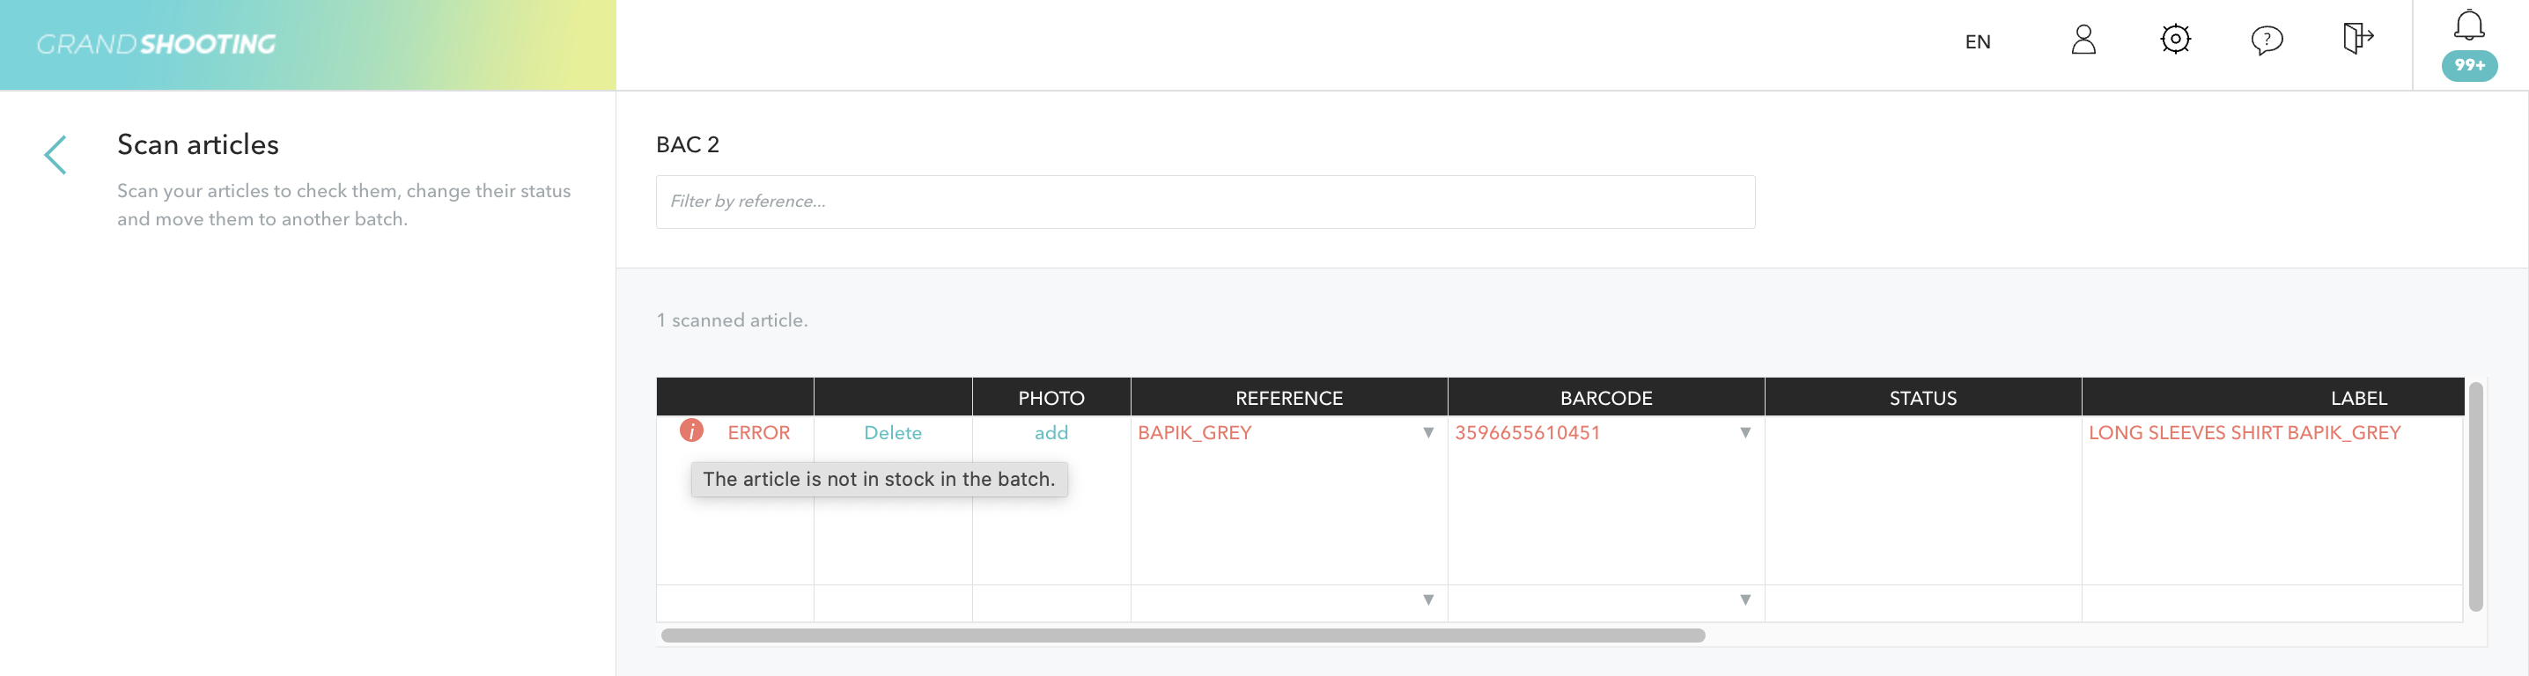Click the REFERENCE column header
2529x676 pixels.
tap(1288, 399)
